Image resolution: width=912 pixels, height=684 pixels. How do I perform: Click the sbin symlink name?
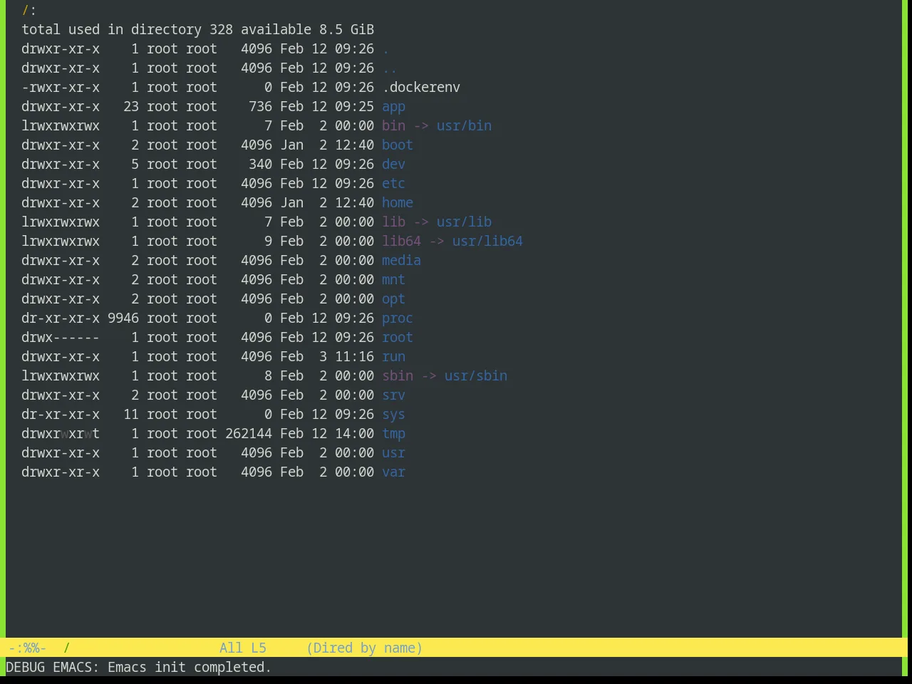point(398,376)
